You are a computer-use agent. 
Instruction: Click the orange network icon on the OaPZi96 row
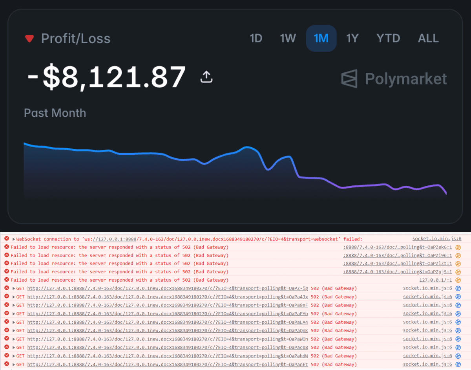click(x=458, y=255)
